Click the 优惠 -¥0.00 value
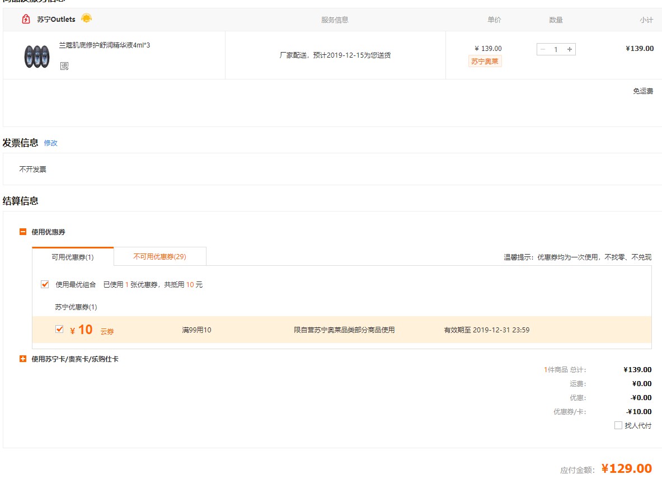662x479 pixels. [x=641, y=397]
